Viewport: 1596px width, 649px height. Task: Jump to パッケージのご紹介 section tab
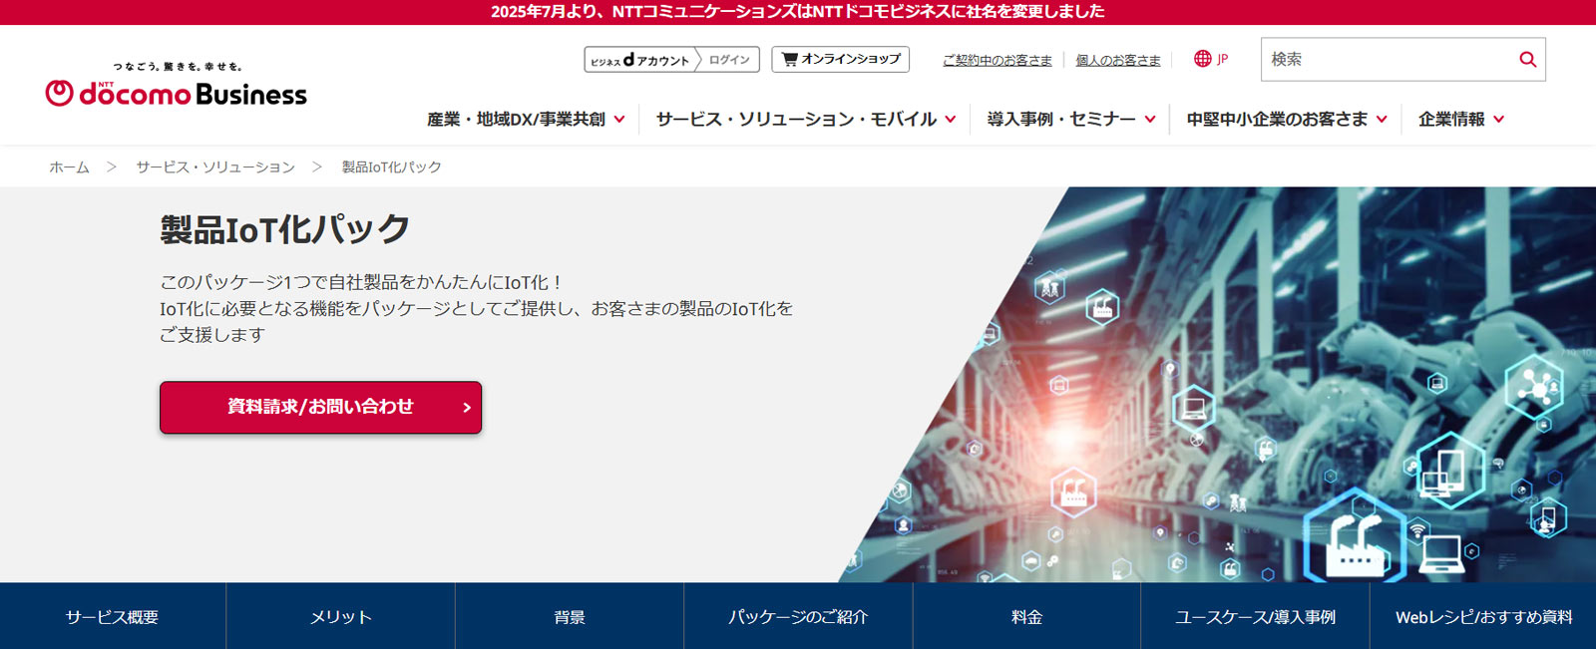798,617
